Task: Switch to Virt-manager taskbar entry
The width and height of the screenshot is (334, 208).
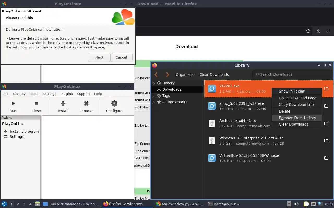Action: (75, 204)
